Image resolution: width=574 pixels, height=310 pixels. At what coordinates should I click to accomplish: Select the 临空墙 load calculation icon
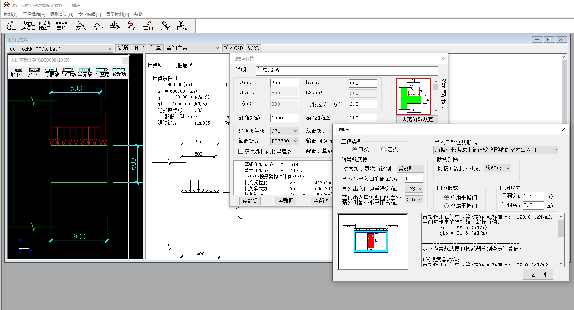(102, 72)
